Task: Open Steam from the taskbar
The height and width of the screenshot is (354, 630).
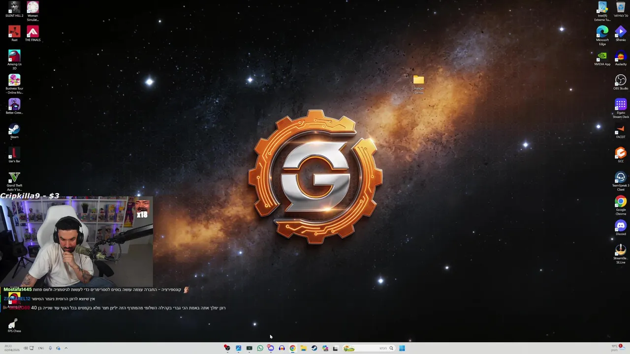Action: (314, 348)
